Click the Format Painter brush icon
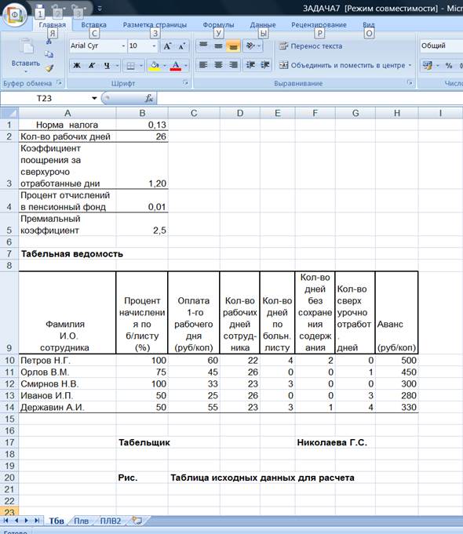The image size is (463, 534). click(49, 68)
